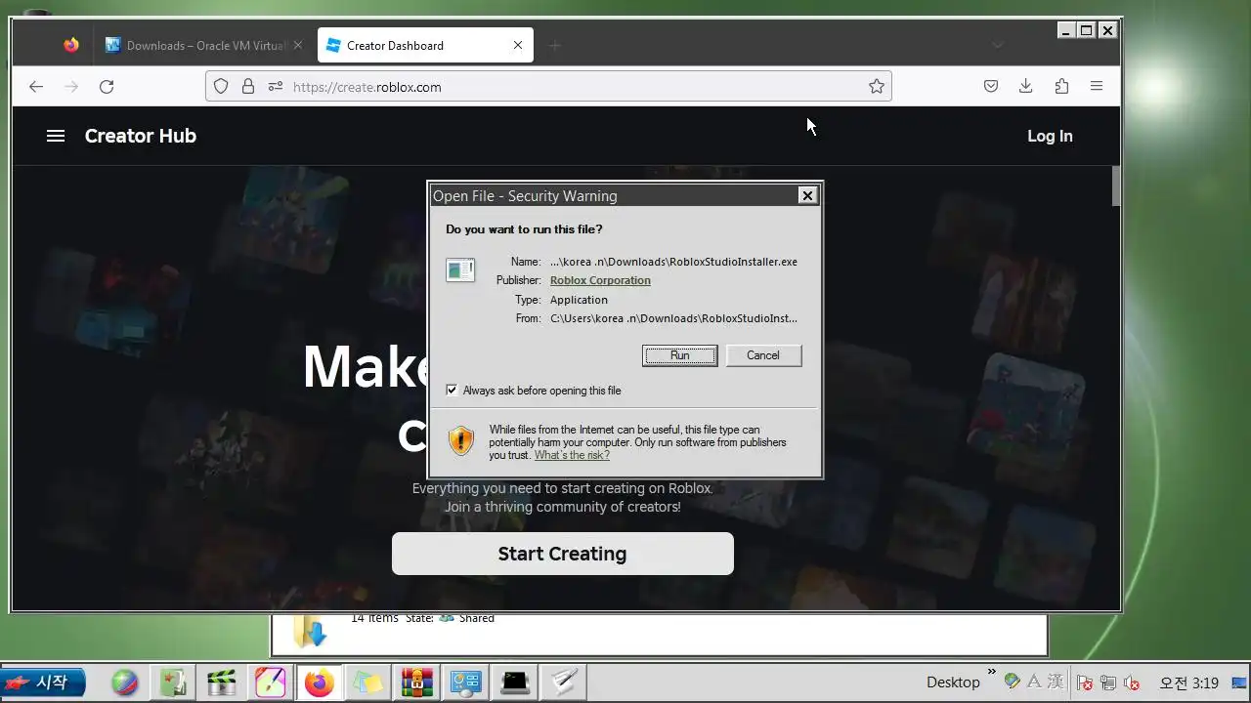
Task: Bookmark this page with star icon
Action: click(877, 87)
